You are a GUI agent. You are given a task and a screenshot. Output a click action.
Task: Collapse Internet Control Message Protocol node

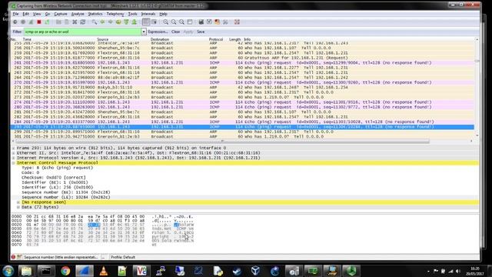(14, 163)
